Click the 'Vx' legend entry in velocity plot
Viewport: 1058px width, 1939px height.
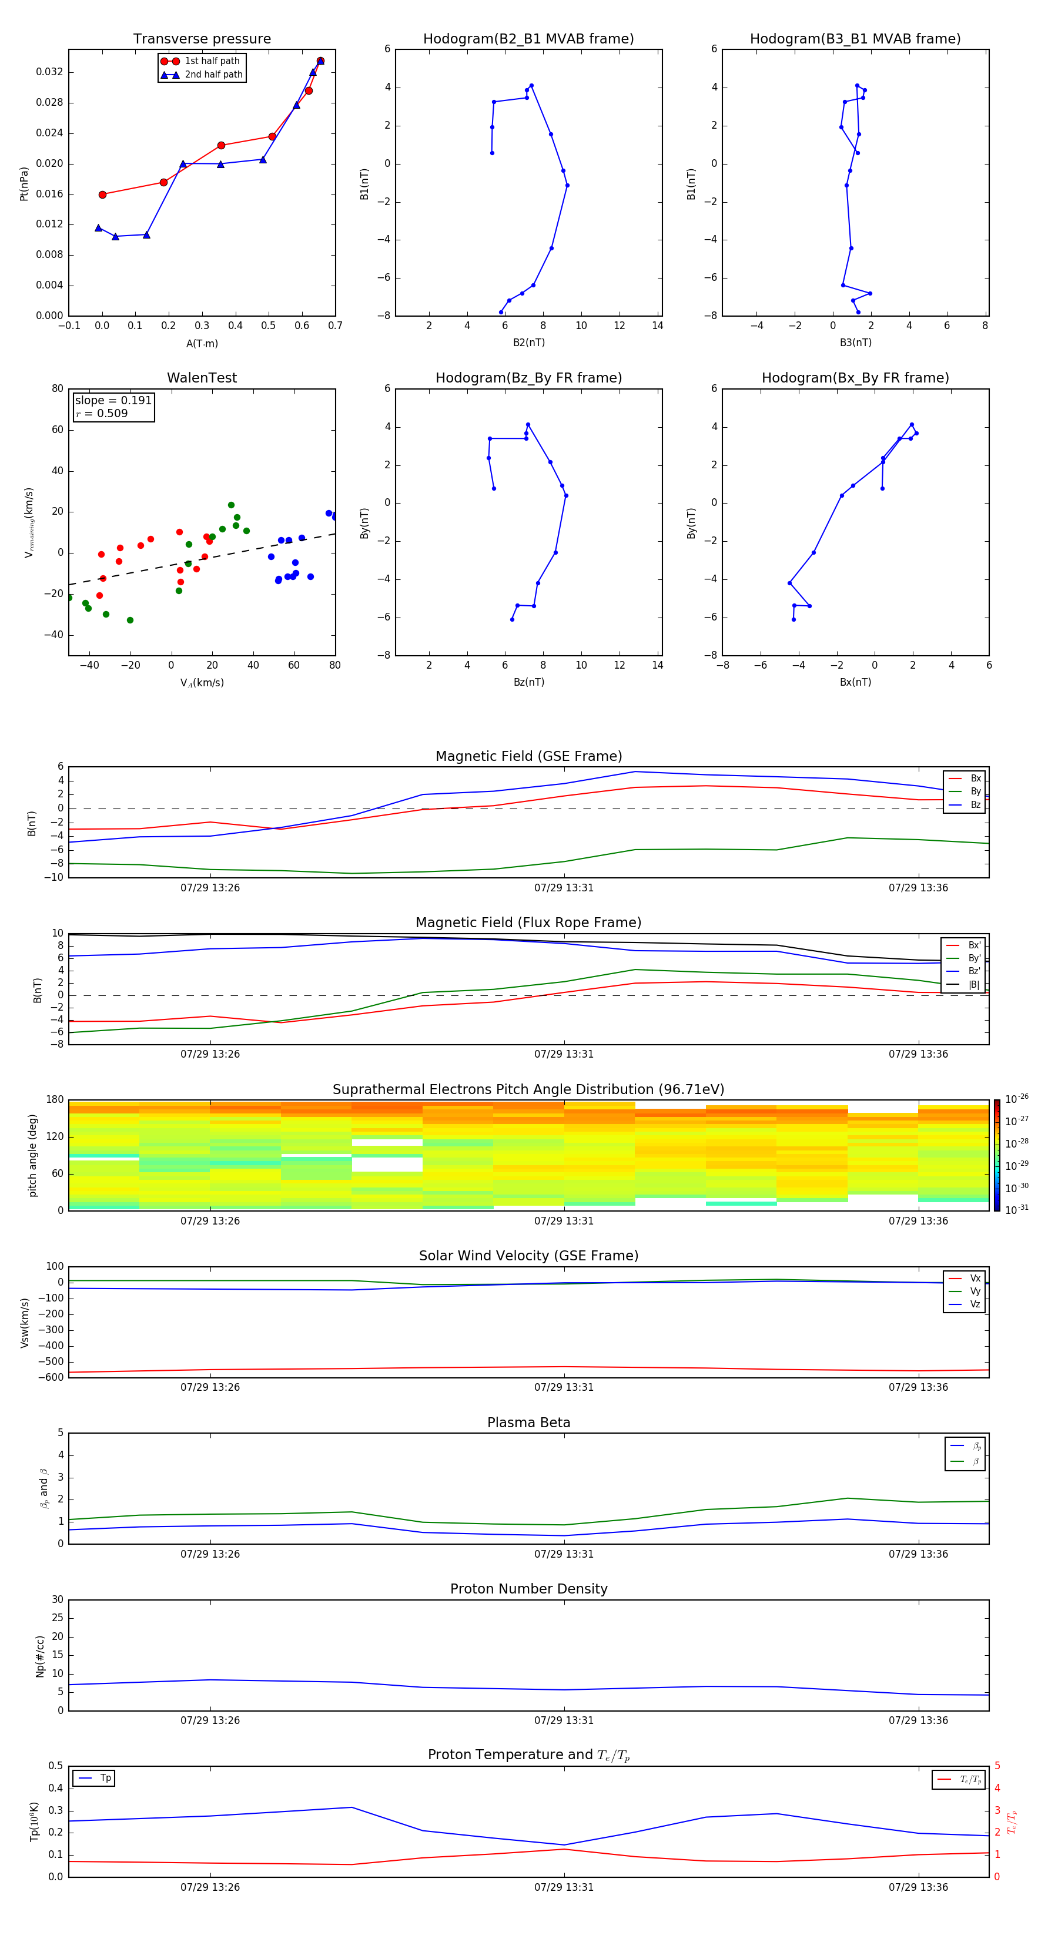(x=965, y=1278)
